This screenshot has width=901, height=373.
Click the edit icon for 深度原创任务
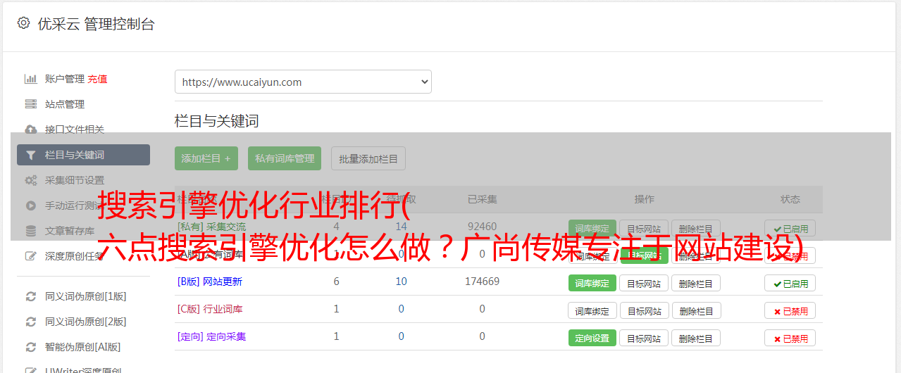click(x=30, y=256)
